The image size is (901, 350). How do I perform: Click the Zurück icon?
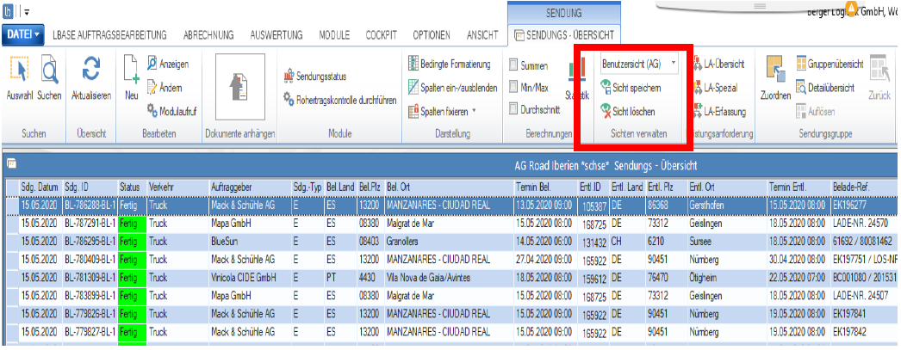(x=879, y=70)
